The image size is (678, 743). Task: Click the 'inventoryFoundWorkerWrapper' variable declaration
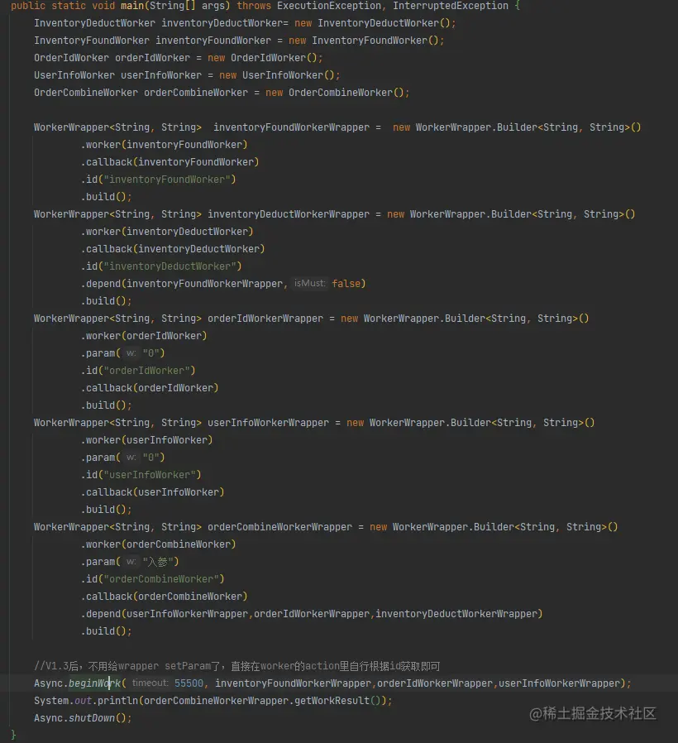pos(291,127)
